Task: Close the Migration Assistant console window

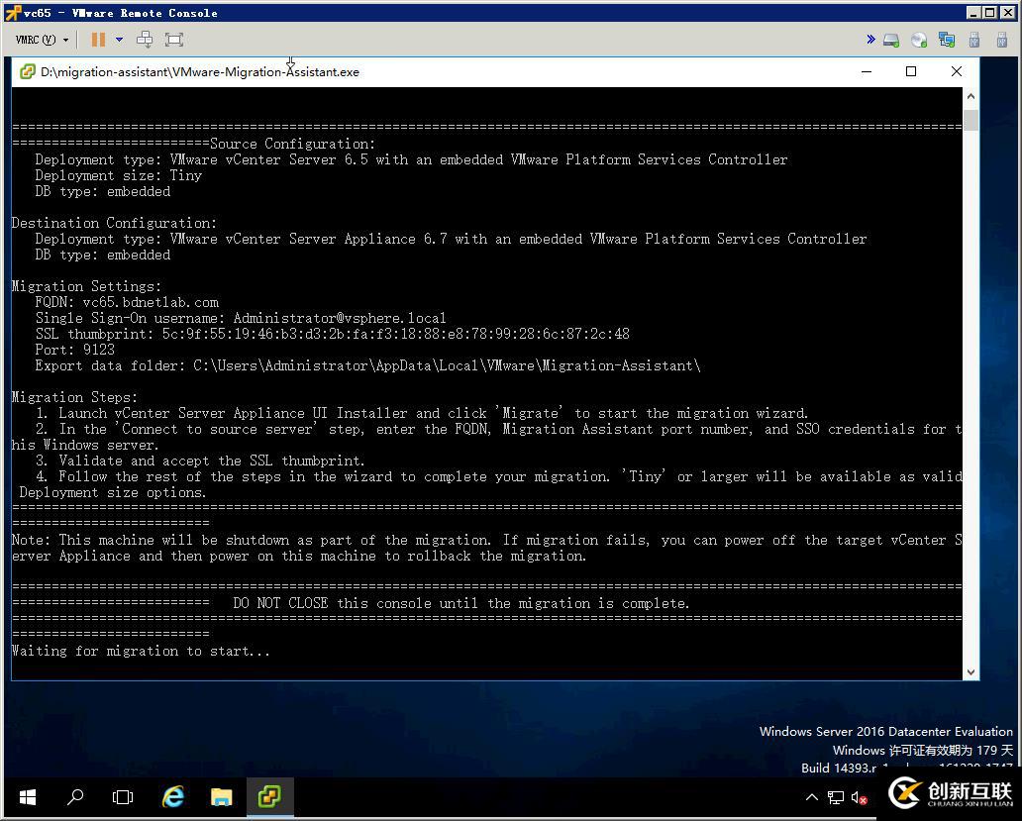Action: click(957, 71)
